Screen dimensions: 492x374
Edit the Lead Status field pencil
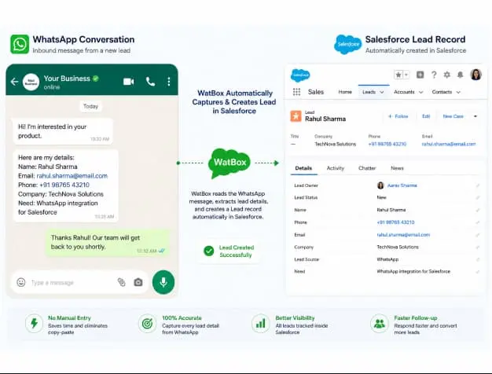coord(478,198)
